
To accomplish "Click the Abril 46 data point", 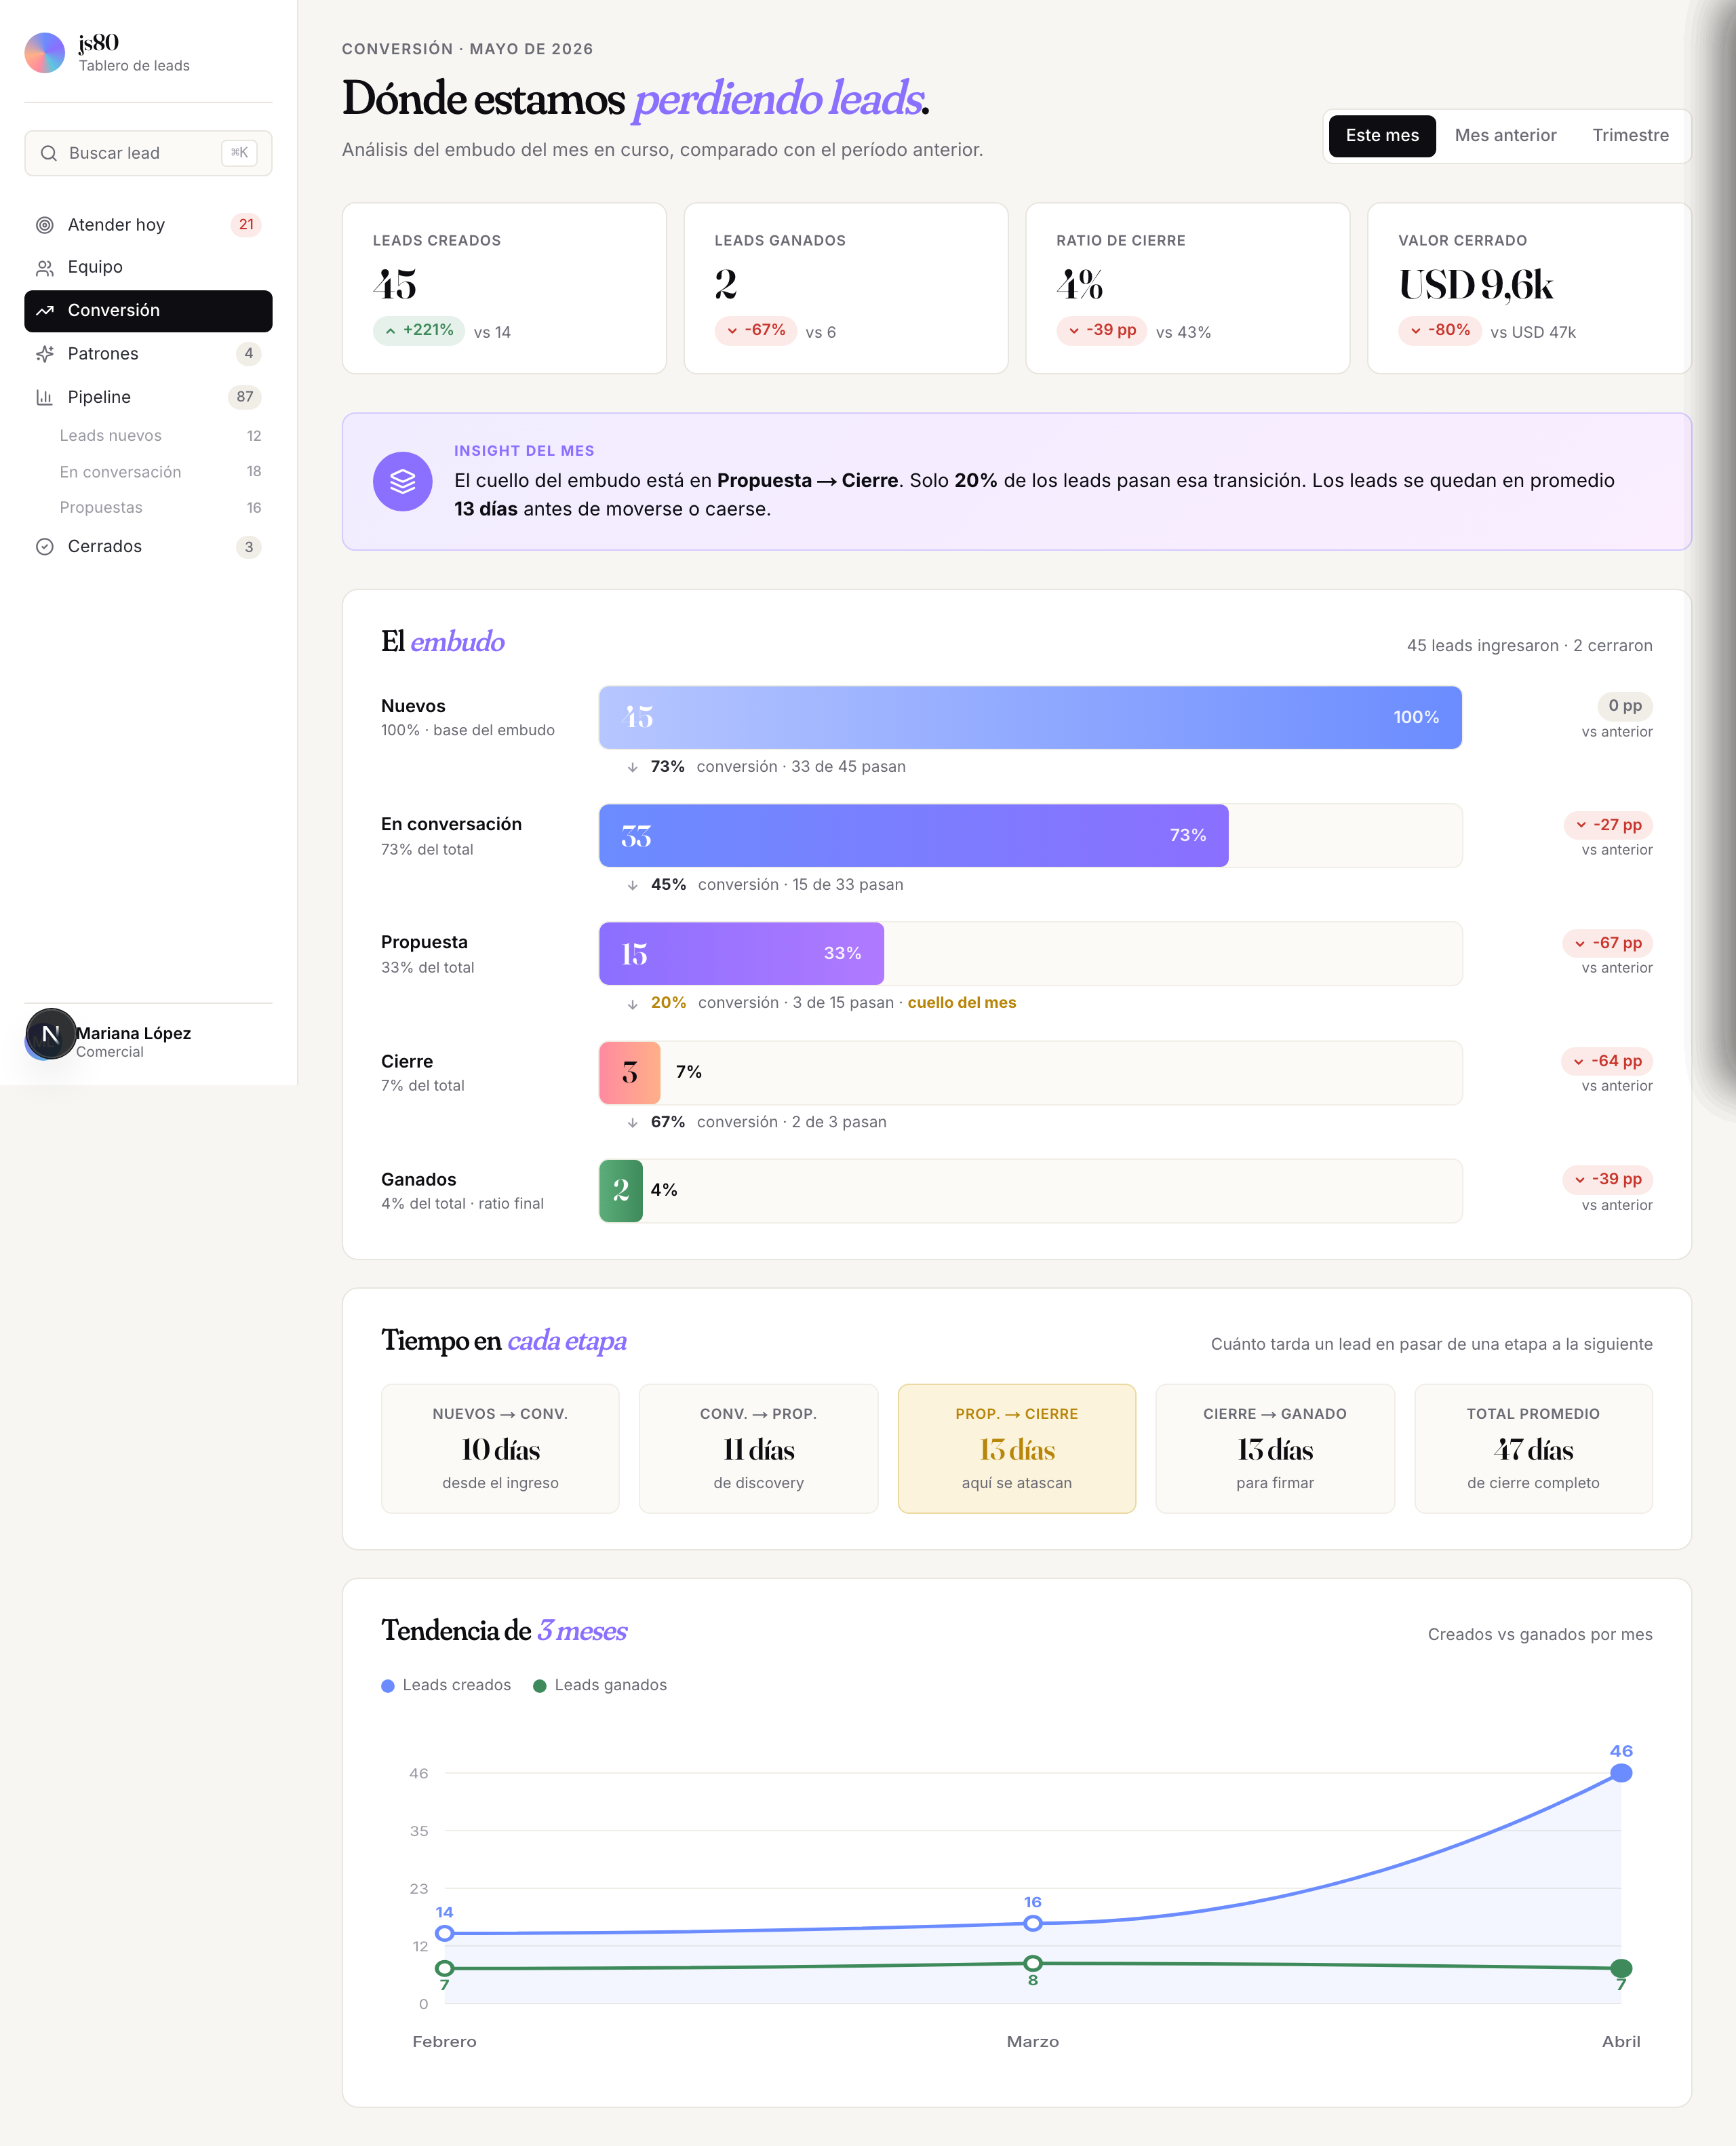I will tap(1621, 1773).
